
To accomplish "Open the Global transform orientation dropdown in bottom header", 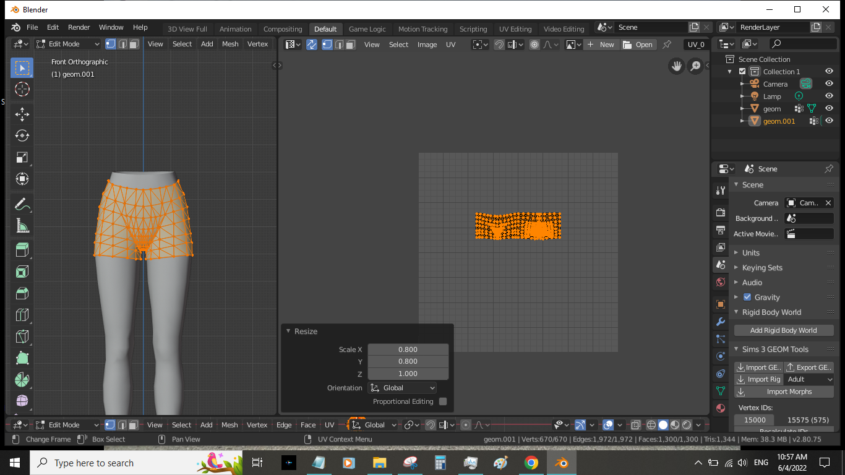I will (374, 425).
